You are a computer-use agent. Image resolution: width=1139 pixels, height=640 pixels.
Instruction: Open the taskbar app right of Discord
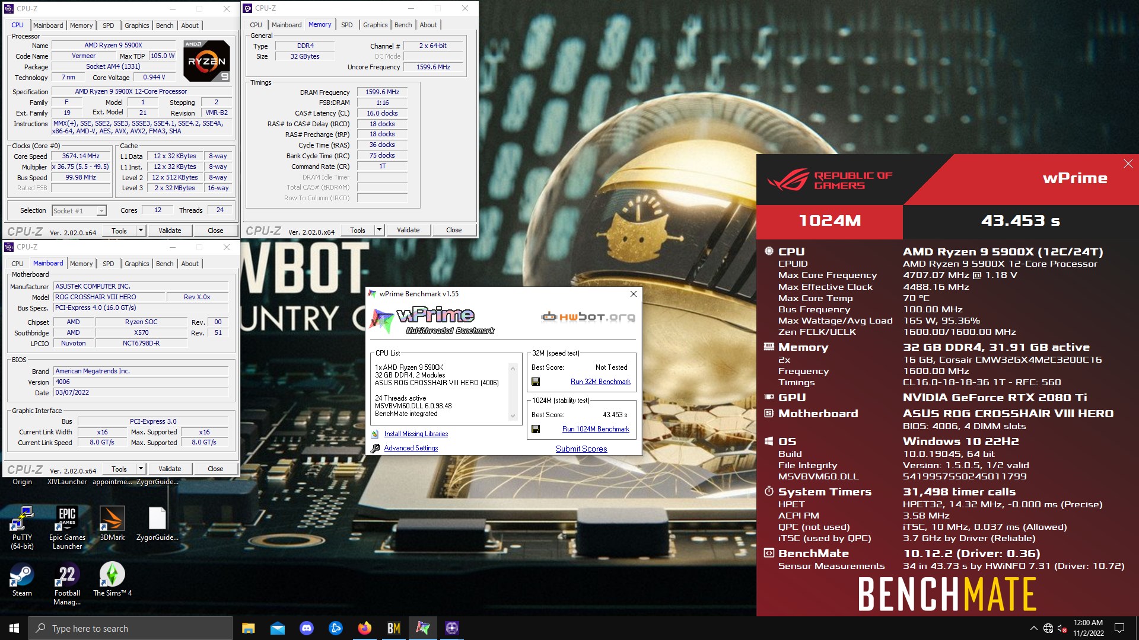336,628
